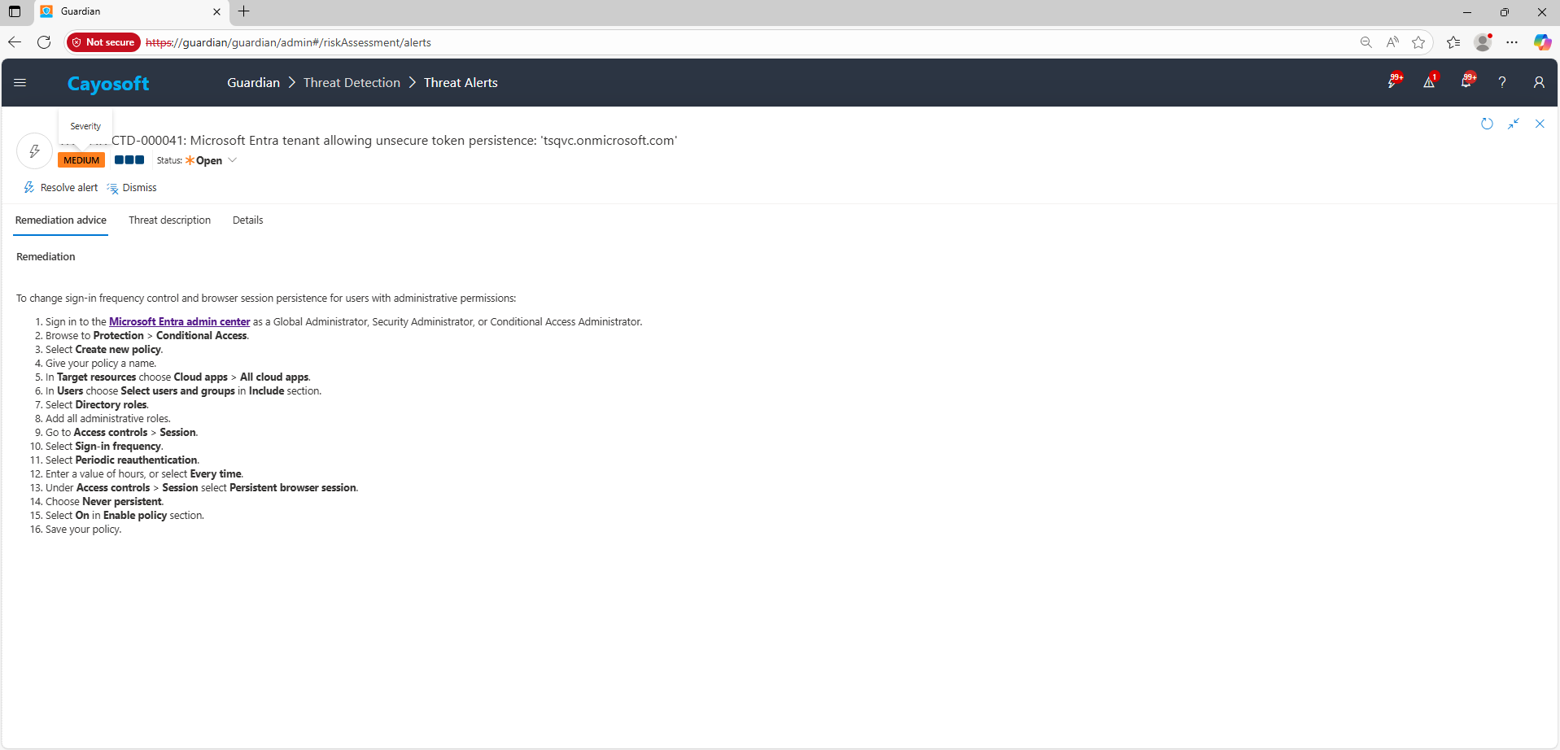Open the bell notifications icon
Image resolution: width=1560 pixels, height=750 pixels.
point(1466,82)
